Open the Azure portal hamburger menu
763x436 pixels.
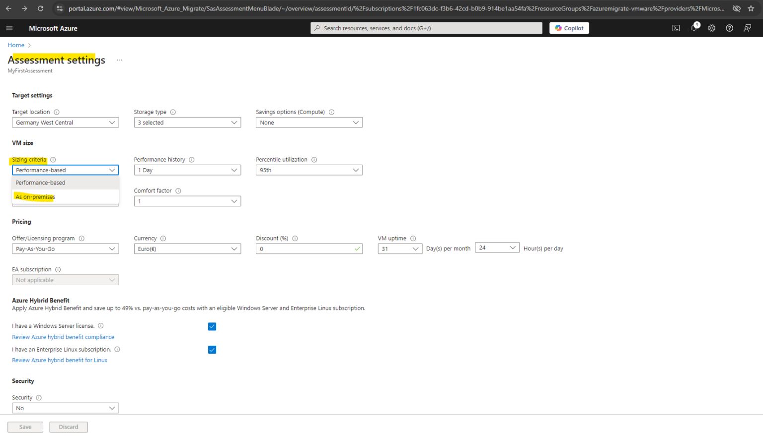pos(9,28)
